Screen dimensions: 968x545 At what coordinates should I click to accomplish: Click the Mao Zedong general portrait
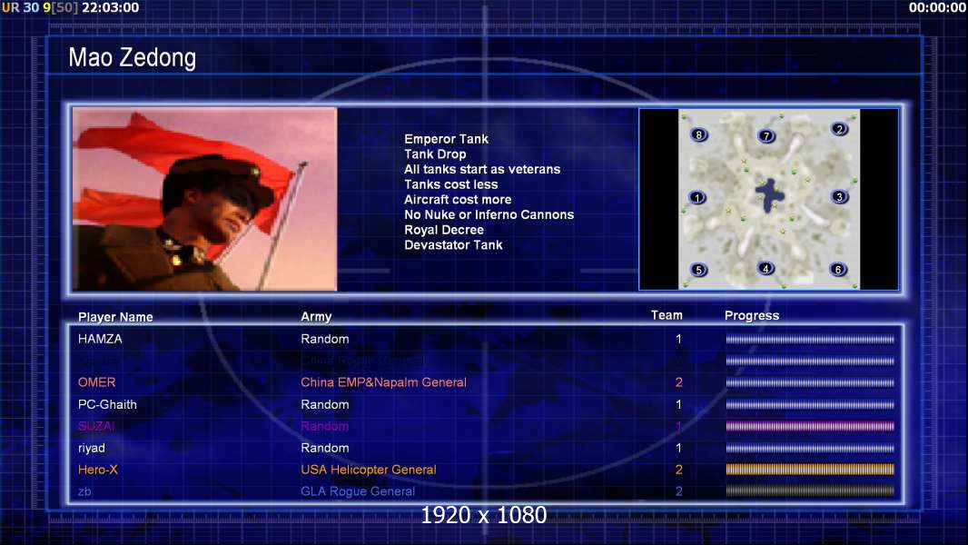205,199
